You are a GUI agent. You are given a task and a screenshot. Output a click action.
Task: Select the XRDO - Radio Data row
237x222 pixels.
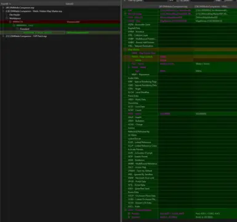179,99
